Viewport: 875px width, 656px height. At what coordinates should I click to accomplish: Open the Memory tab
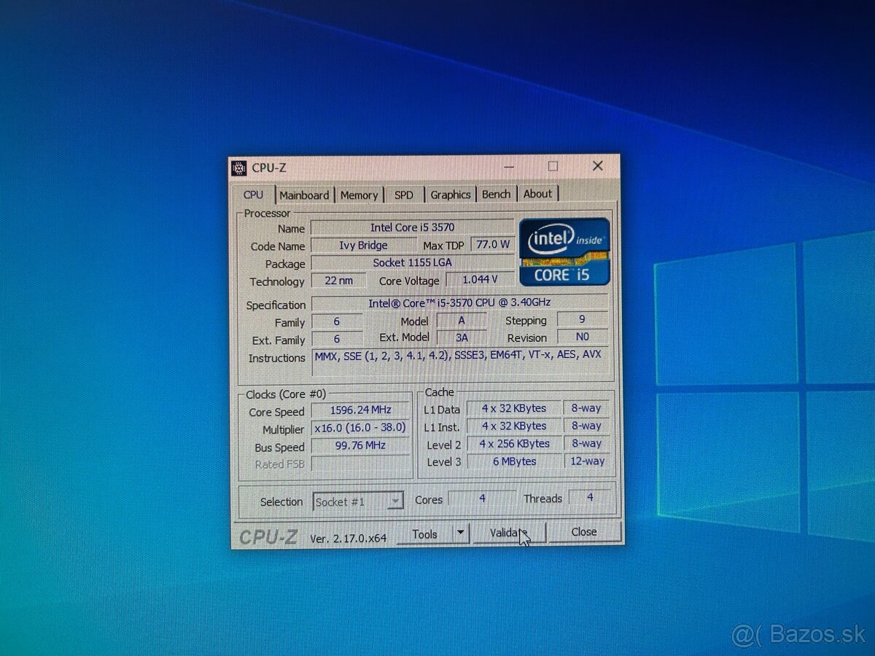coord(359,195)
